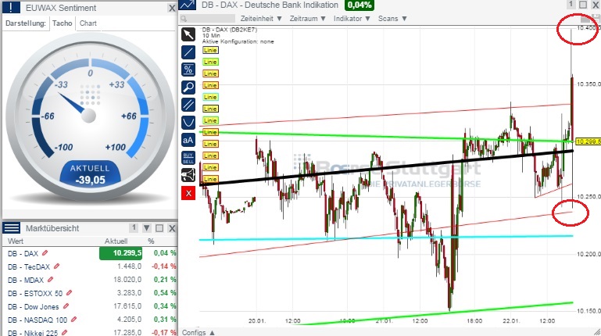Open the Zeiteinheit dropdown
This screenshot has width=601, height=336.
261,19
